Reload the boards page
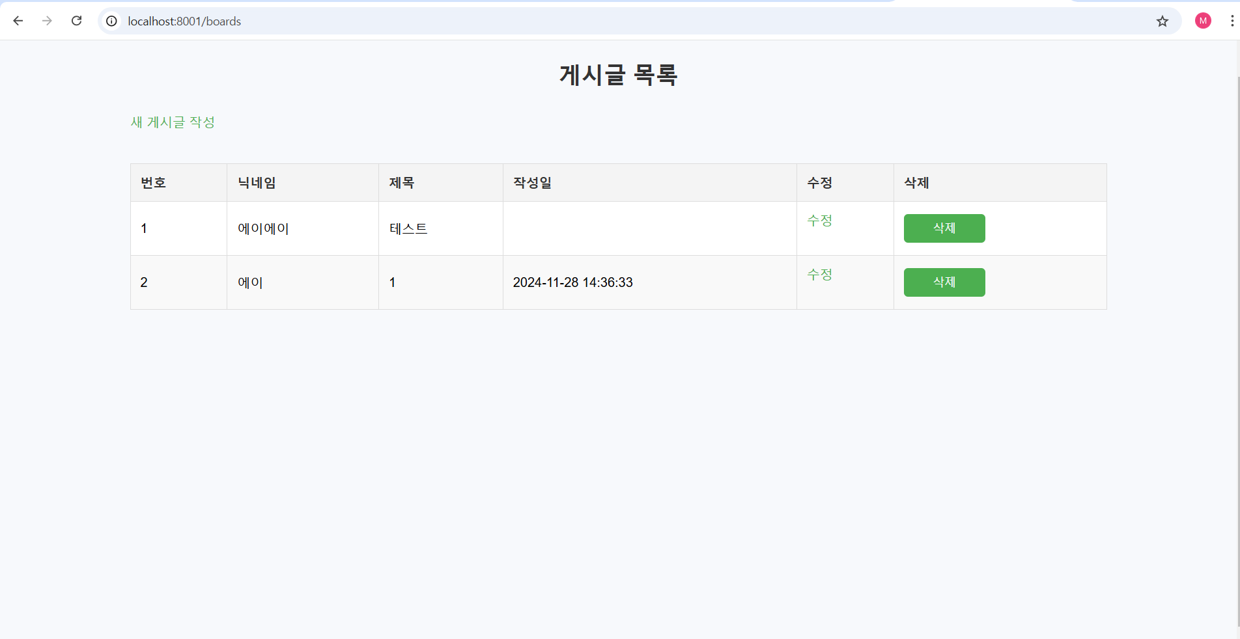1240x639 pixels. [x=76, y=20]
